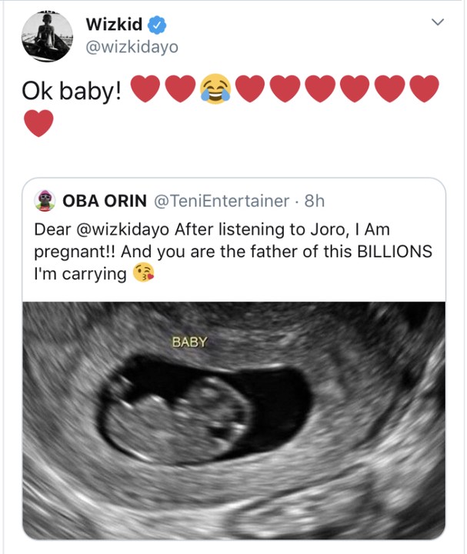Screen dimensions: 467x554
Task: Open the Wizkid display name link
Action: tap(114, 25)
